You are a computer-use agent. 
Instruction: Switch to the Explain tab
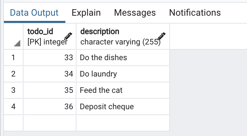(86, 13)
